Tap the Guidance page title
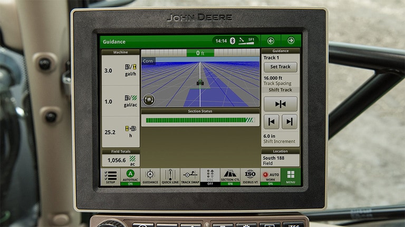This screenshot has width=405, height=227. (114, 42)
